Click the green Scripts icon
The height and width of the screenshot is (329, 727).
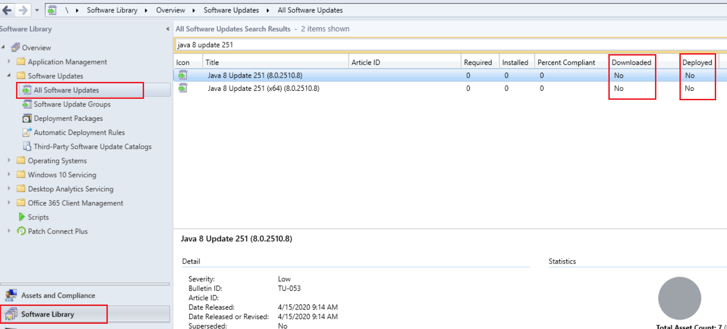[x=21, y=217]
